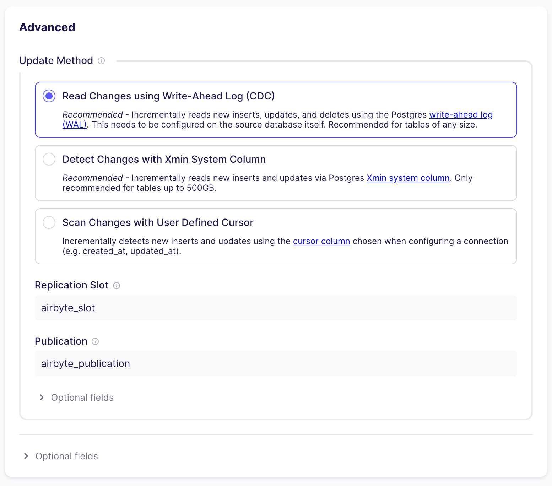Collapse the Update Method options panel
This screenshot has height=486, width=552.
tap(56, 60)
